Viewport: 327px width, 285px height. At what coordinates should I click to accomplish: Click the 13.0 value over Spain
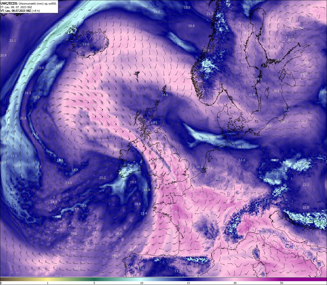[141, 268]
